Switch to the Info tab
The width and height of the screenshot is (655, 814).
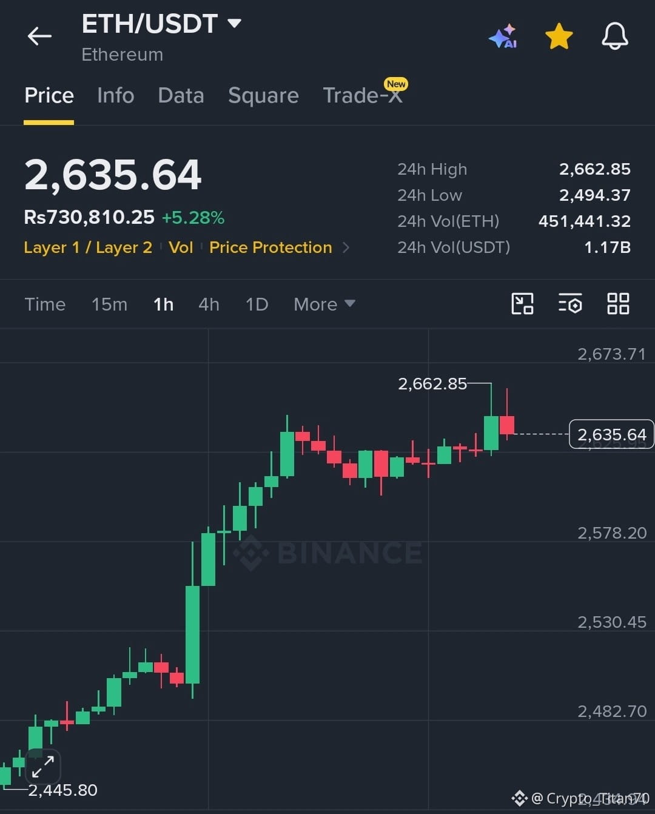click(115, 95)
